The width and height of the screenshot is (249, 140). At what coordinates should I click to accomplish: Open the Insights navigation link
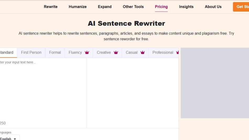click(186, 7)
